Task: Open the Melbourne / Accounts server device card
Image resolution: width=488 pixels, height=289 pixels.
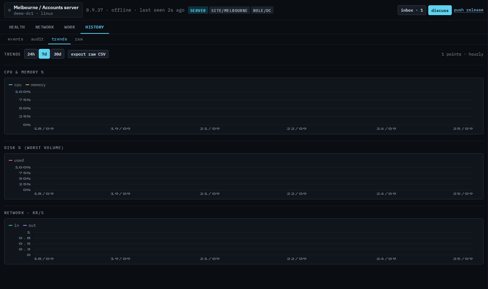Action: tap(43, 10)
